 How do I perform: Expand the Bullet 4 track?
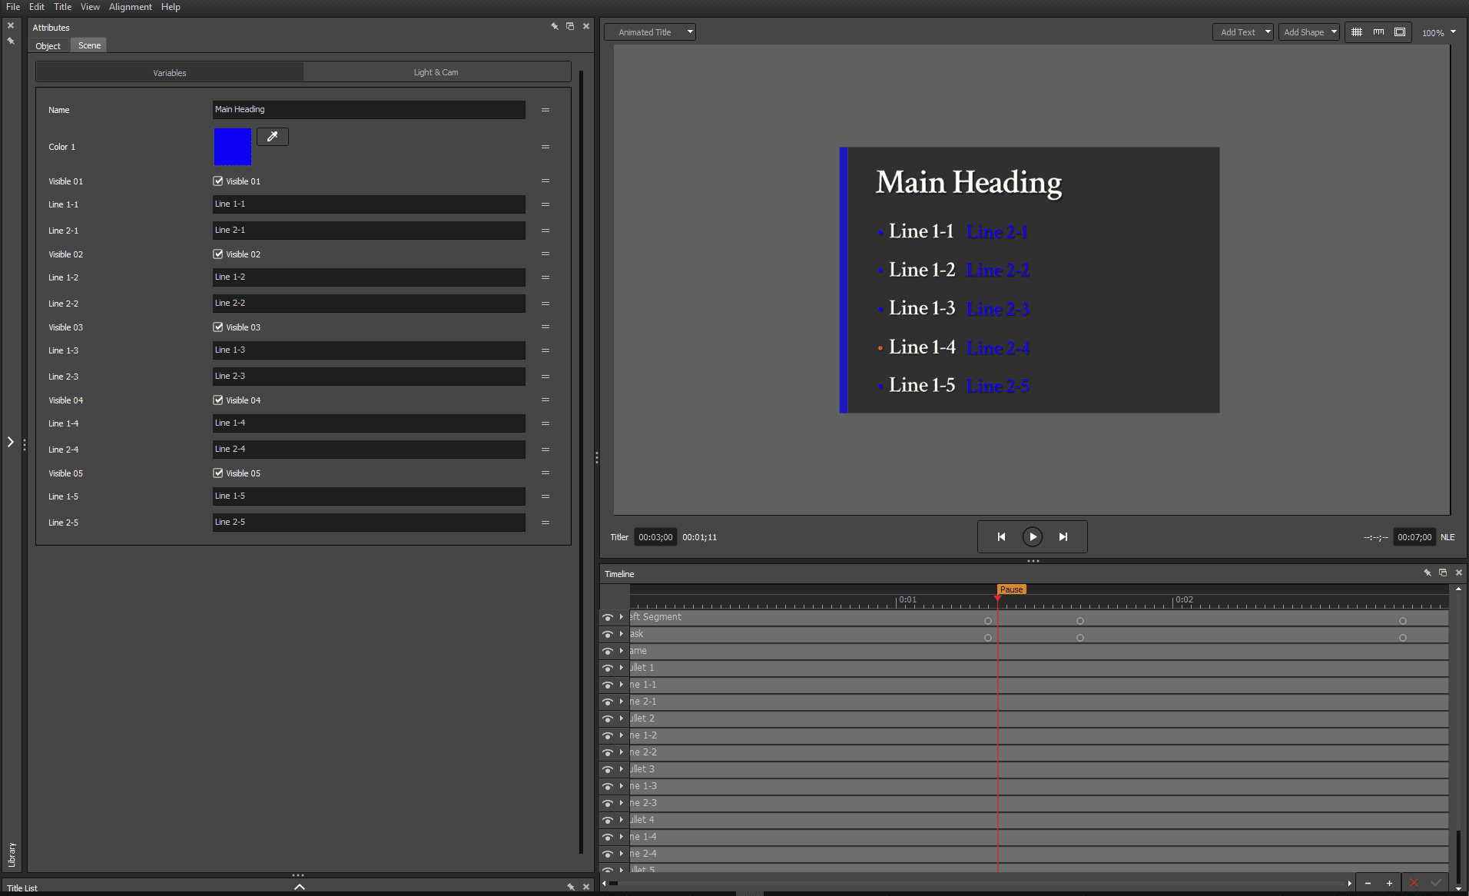click(x=622, y=820)
